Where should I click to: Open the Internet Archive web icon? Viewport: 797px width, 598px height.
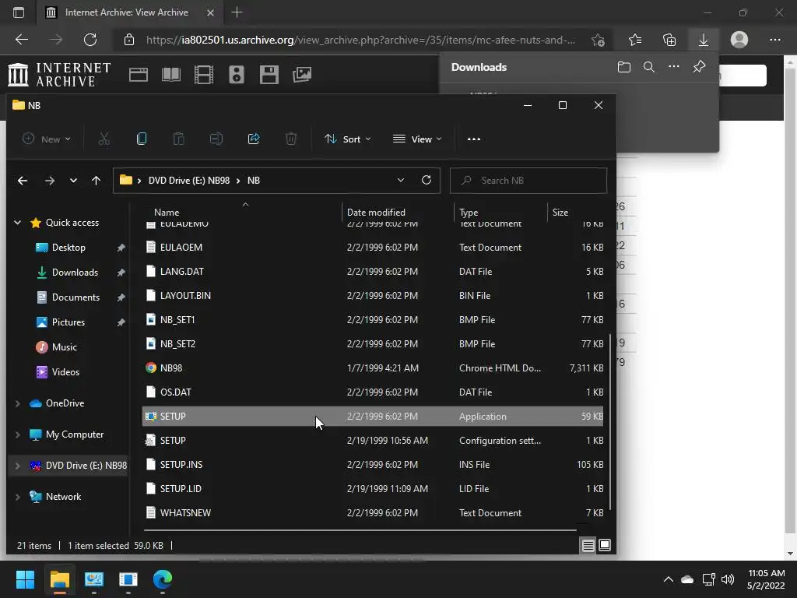(x=139, y=75)
